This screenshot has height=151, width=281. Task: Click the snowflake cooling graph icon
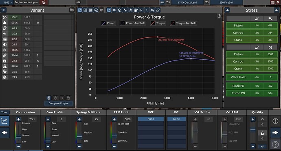coord(114,10)
